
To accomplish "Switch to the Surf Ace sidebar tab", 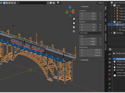I will coord(106,47).
